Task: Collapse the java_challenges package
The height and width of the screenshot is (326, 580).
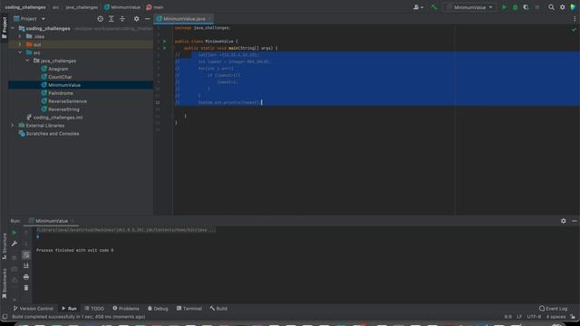Action: tap(28, 61)
